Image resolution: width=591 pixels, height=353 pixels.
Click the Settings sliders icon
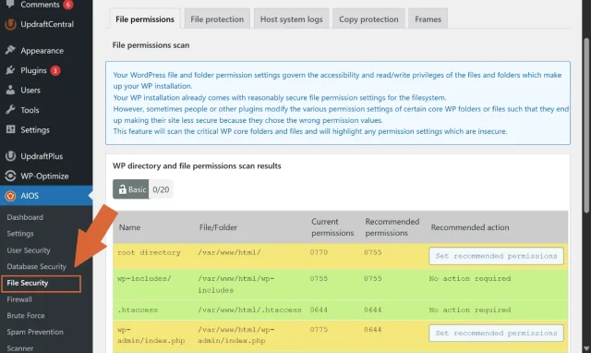point(10,129)
